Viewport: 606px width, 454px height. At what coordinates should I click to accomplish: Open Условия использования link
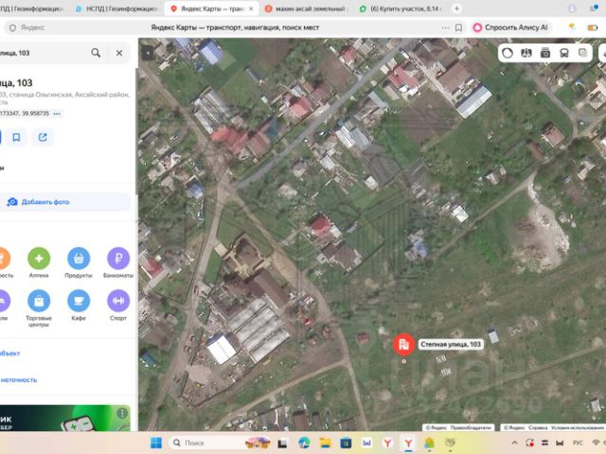(x=578, y=428)
